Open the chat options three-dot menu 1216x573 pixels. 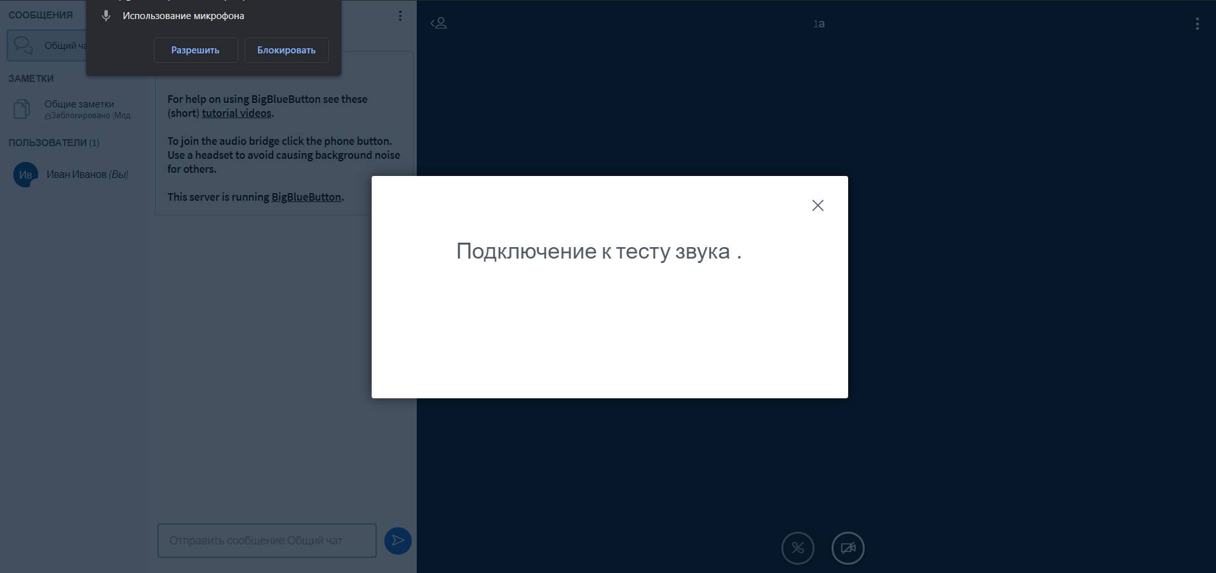(400, 16)
